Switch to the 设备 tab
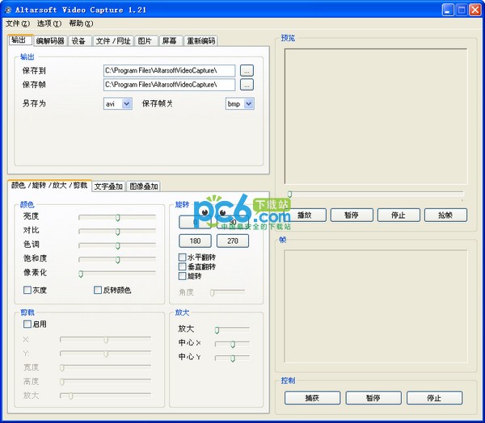Viewport: 485px width, 423px height. point(79,41)
